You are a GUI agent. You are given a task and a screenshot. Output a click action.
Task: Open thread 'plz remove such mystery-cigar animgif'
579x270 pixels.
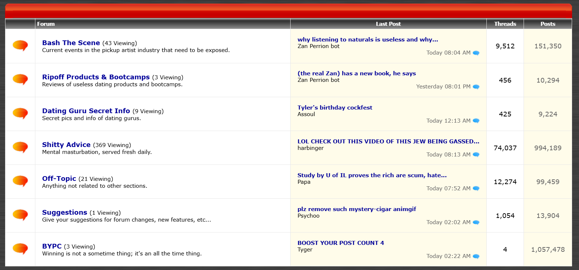(x=357, y=209)
